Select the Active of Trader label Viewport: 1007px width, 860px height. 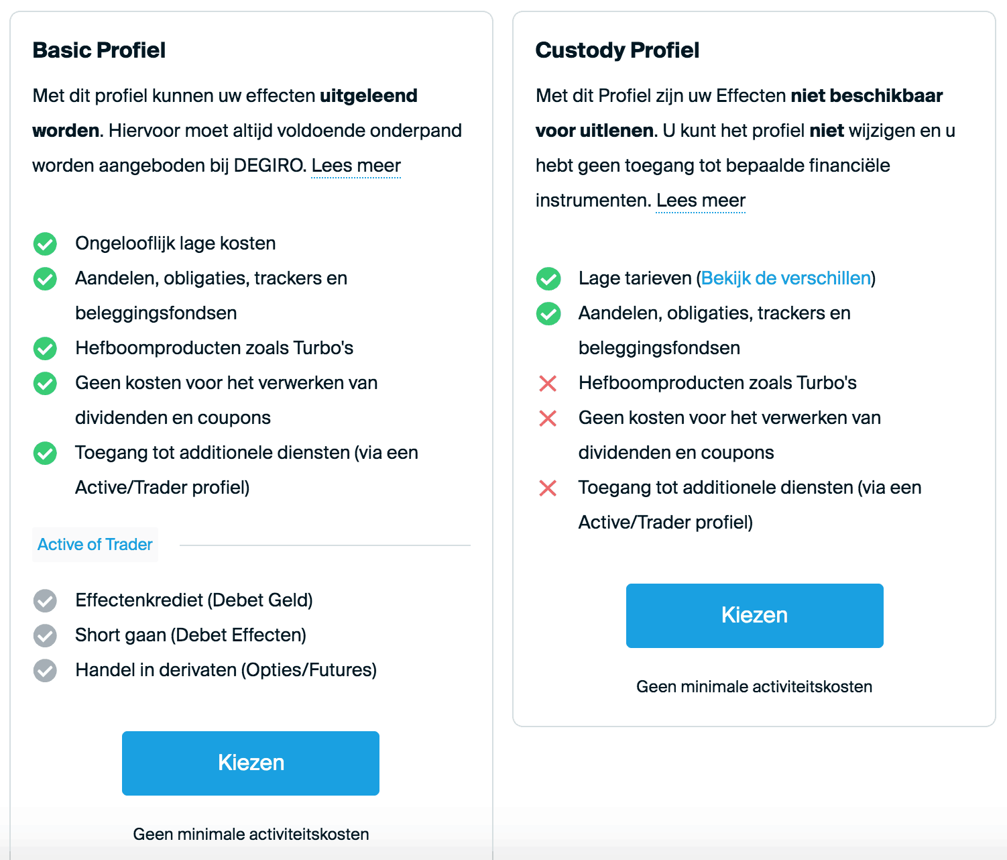[x=95, y=545]
